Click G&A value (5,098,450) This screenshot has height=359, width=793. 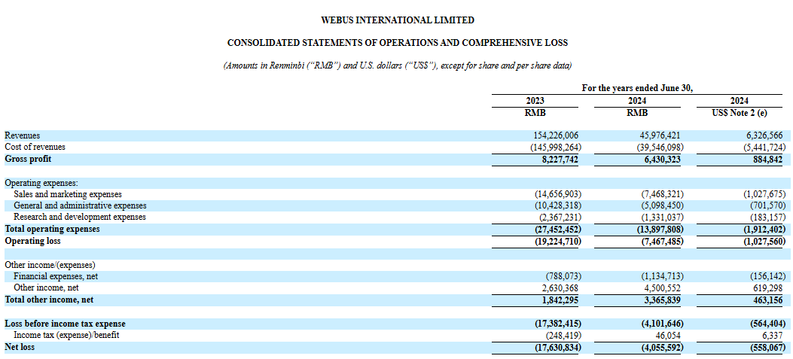click(x=663, y=205)
